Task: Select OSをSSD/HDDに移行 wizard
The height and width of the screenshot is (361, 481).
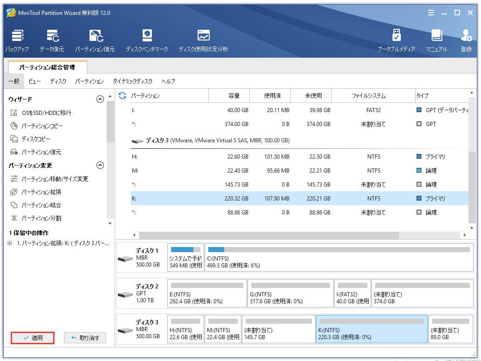Action: (46, 113)
